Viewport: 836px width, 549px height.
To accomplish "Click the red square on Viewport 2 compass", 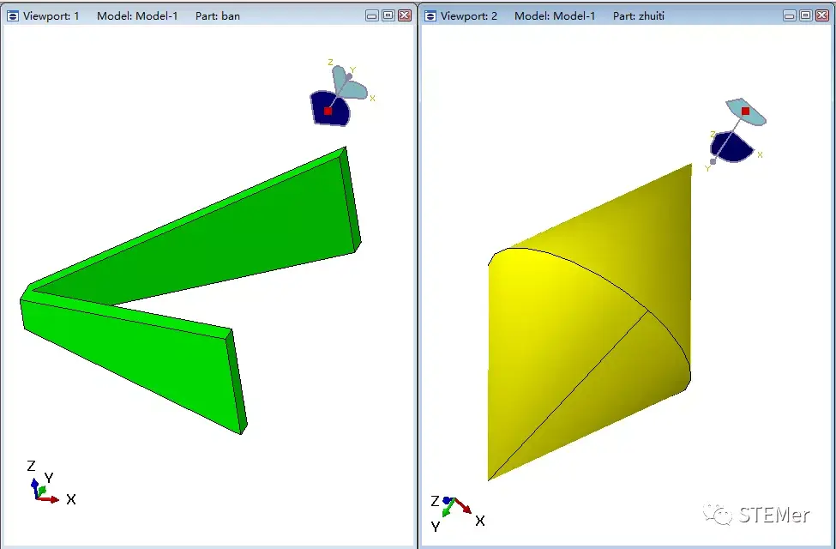I will click(x=745, y=111).
